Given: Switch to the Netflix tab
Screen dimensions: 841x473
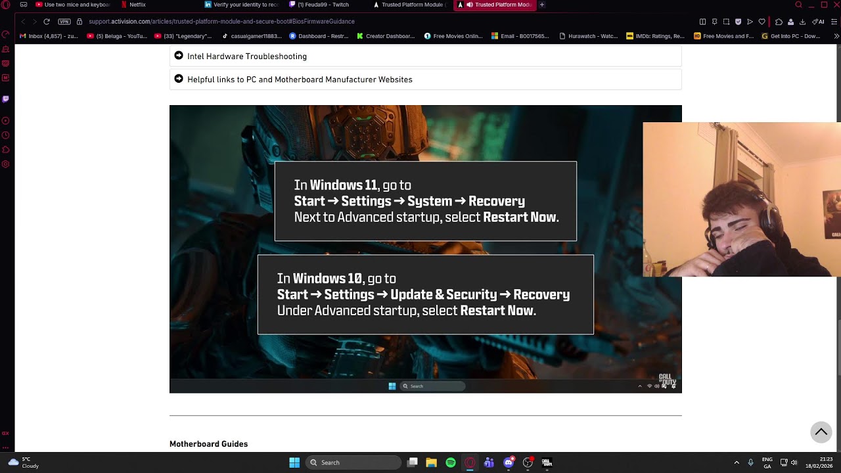Looking at the screenshot, I should point(133,5).
